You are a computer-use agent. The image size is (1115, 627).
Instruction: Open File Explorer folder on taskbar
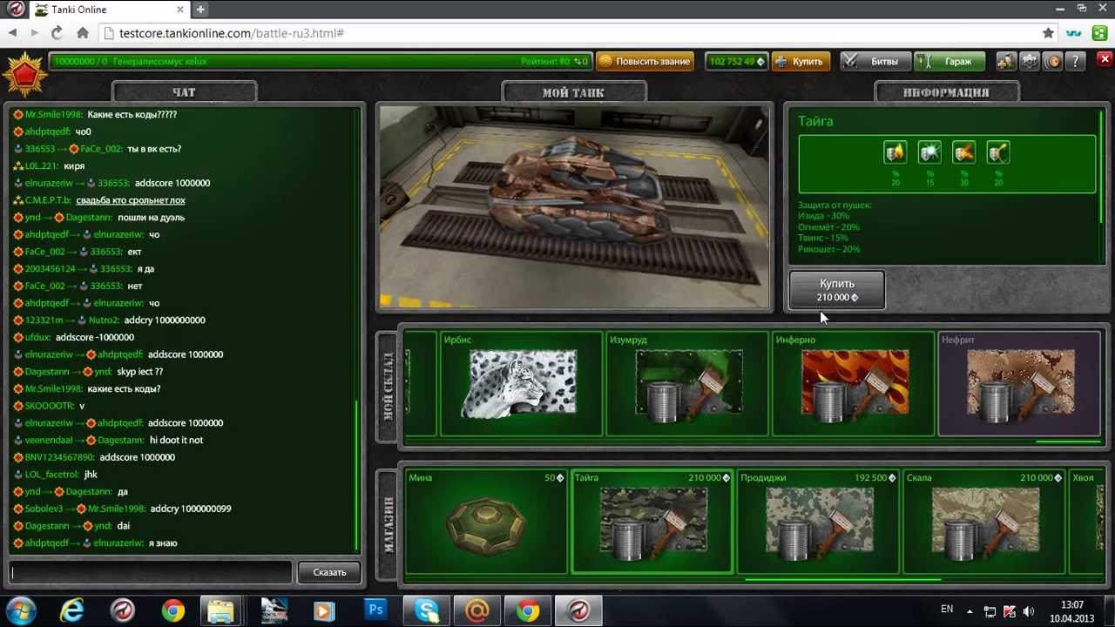(221, 610)
